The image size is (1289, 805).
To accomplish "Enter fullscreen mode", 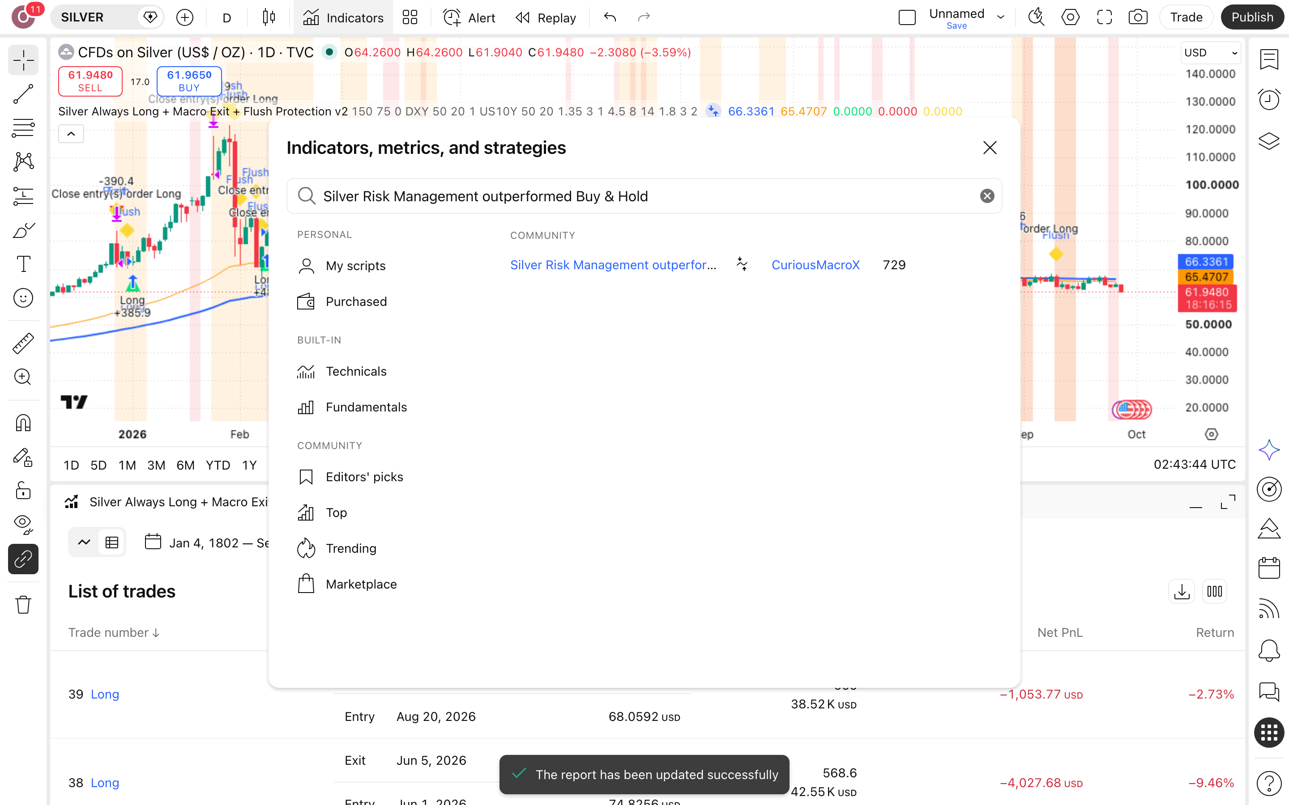I will 1104,17.
